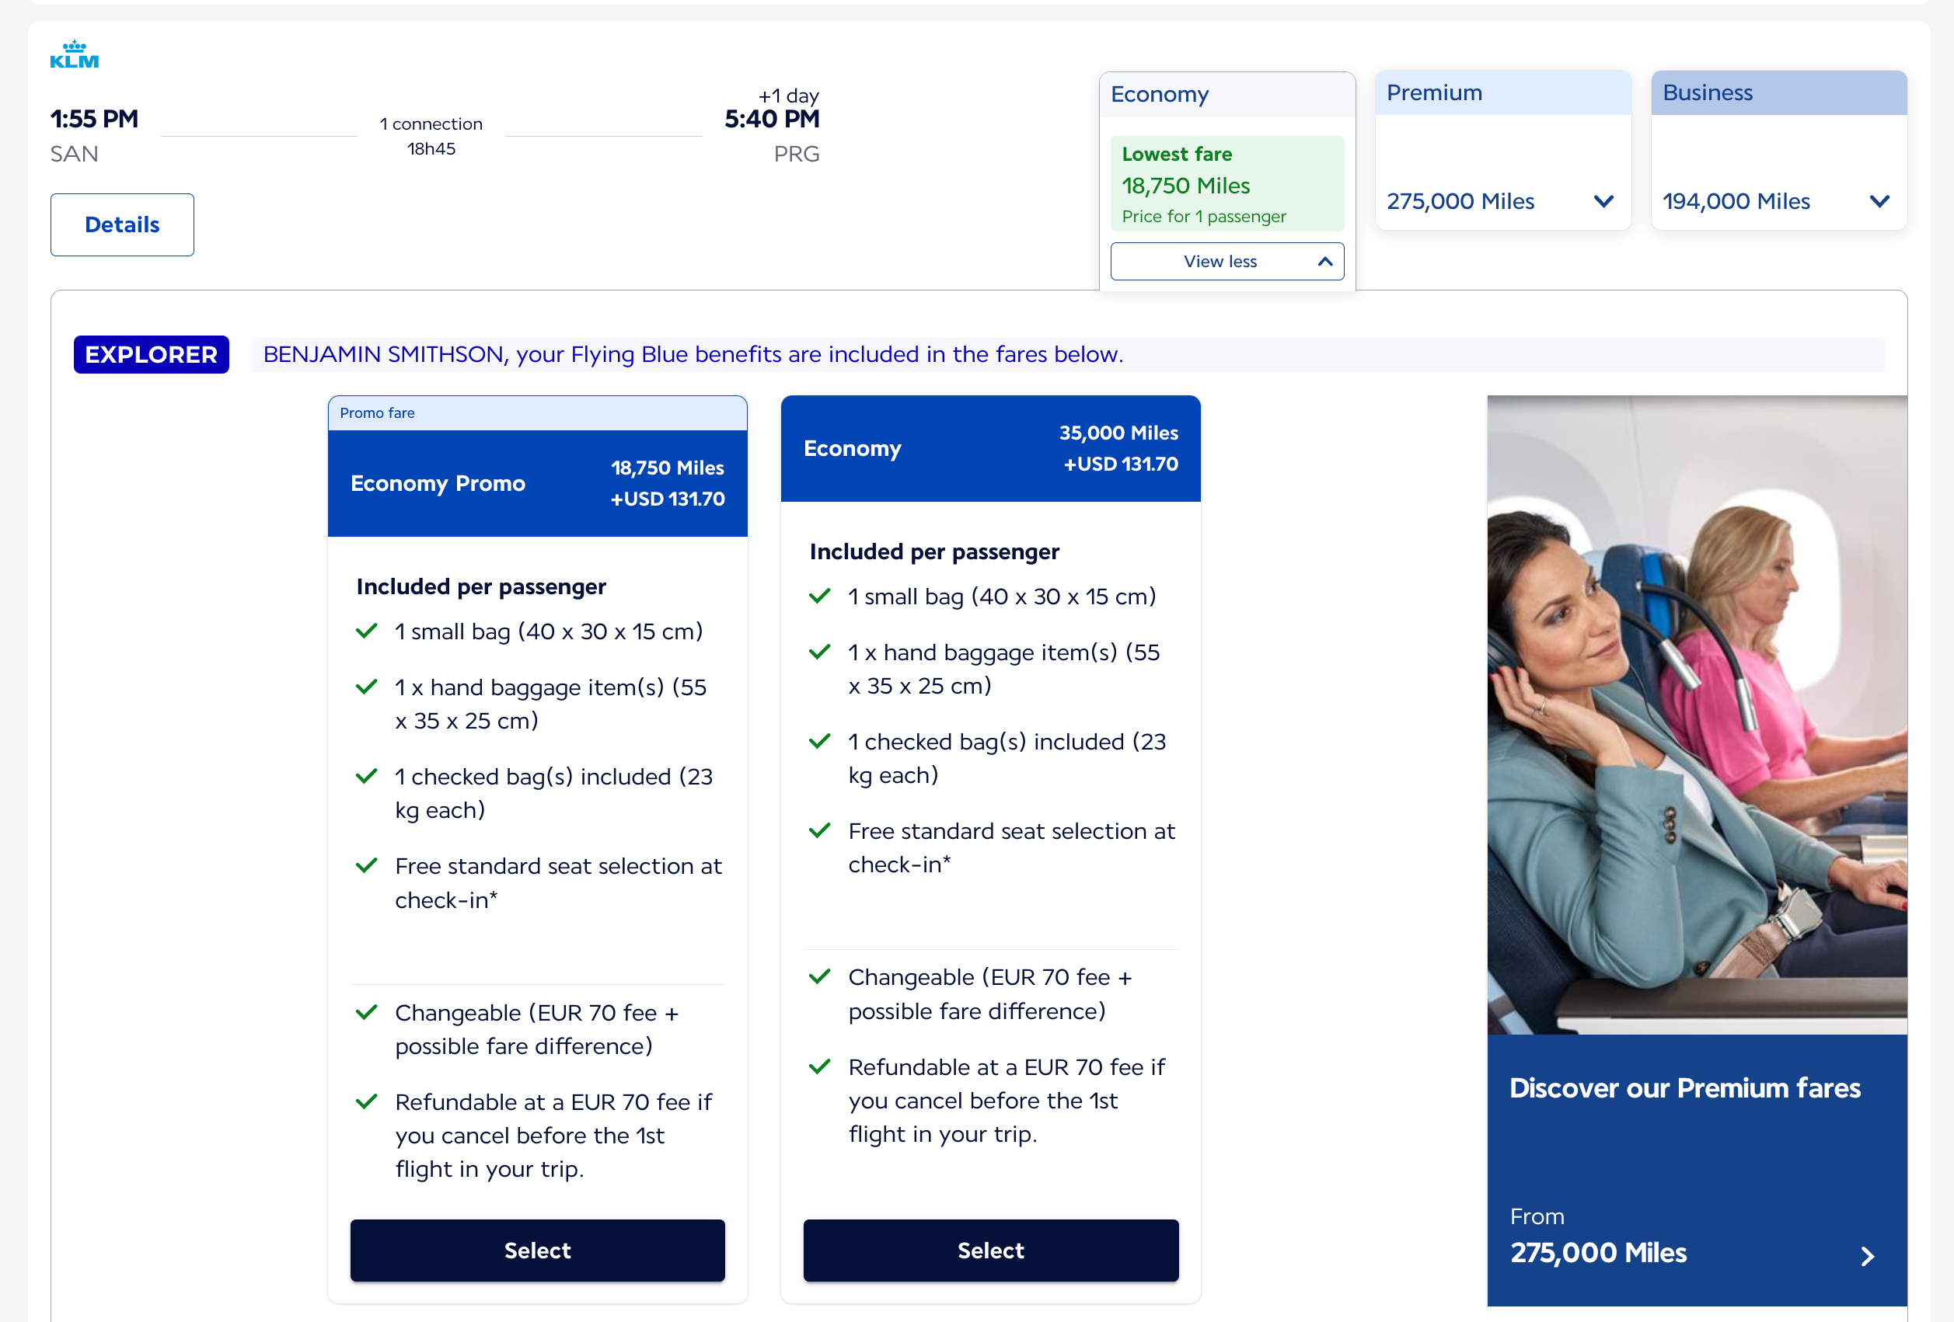Image resolution: width=1954 pixels, height=1322 pixels.
Task: Open the flight Details button
Action: click(122, 224)
